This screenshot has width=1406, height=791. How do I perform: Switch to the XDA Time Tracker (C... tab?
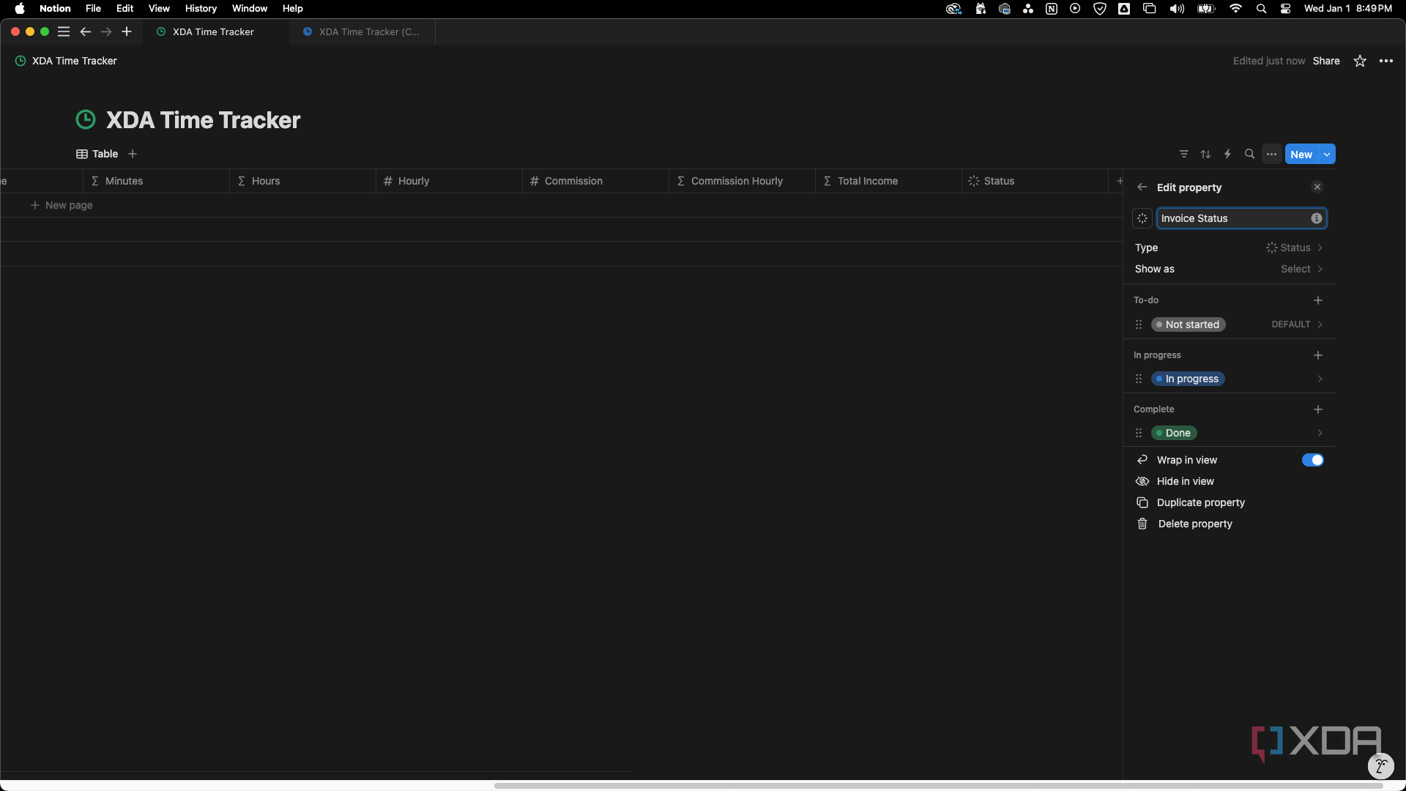click(x=362, y=31)
